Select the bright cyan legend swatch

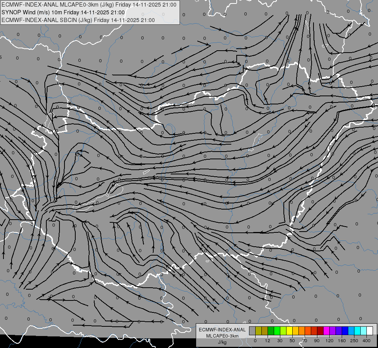[x=358, y=331]
